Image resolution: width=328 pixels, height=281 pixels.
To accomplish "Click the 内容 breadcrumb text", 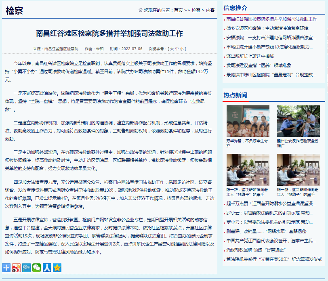I will coord(210,10).
